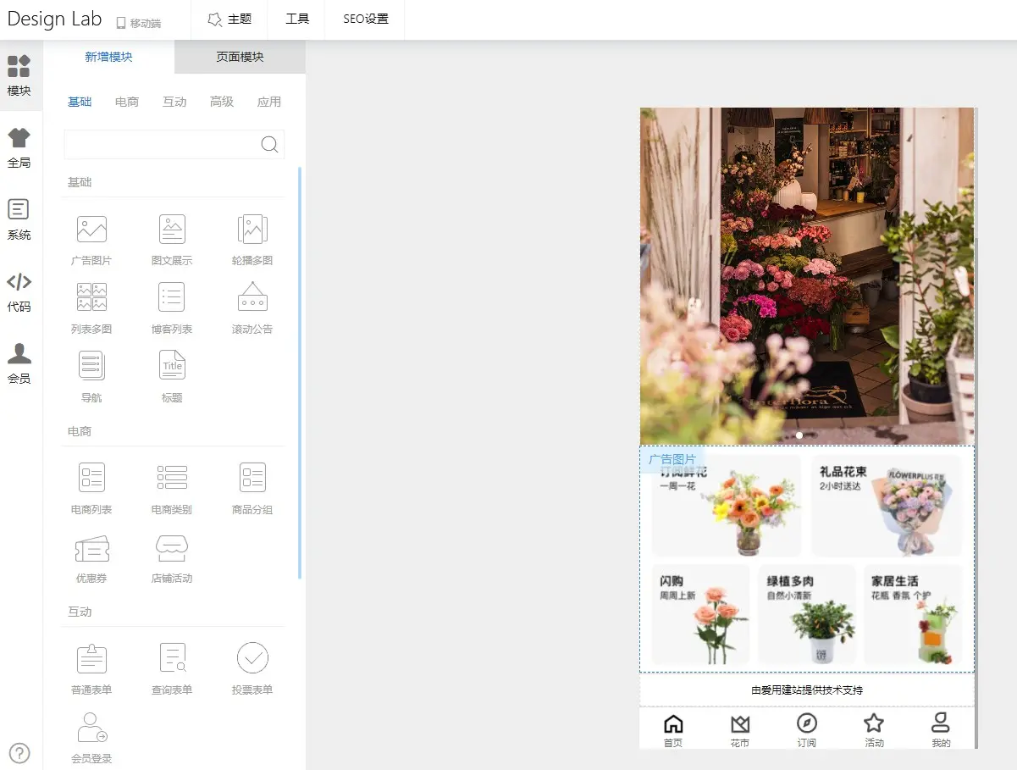This screenshot has width=1017, height=770.
Task: Click the module search input field
Action: pos(161,144)
